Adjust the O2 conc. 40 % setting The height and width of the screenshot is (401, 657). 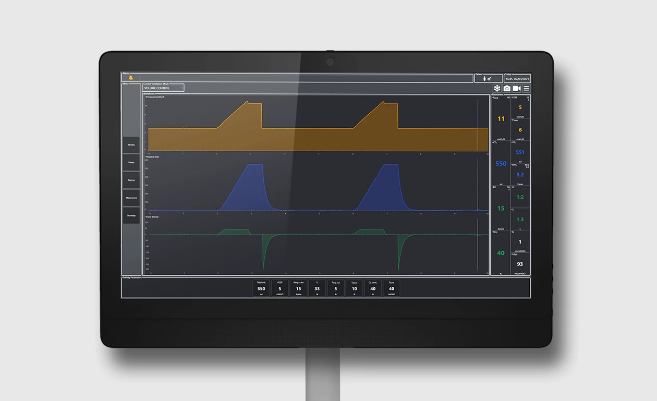(373, 288)
